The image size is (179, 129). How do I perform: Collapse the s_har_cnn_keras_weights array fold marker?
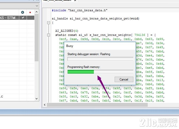click(48, 35)
